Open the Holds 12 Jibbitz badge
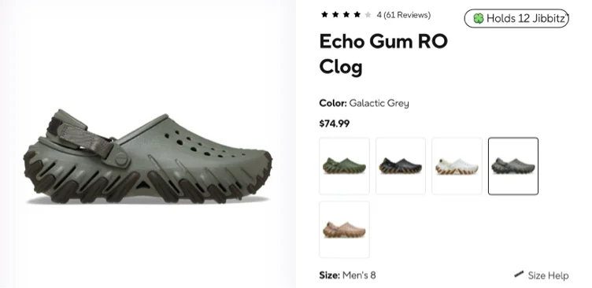This screenshot has height=288, width=592. click(516, 18)
